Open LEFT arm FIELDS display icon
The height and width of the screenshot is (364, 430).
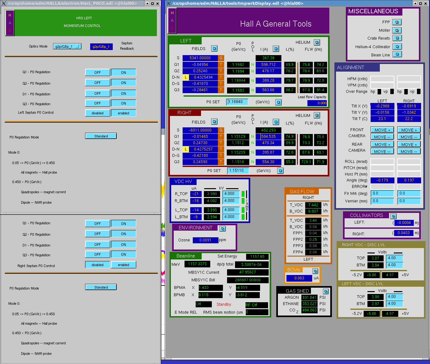[x=214, y=48]
